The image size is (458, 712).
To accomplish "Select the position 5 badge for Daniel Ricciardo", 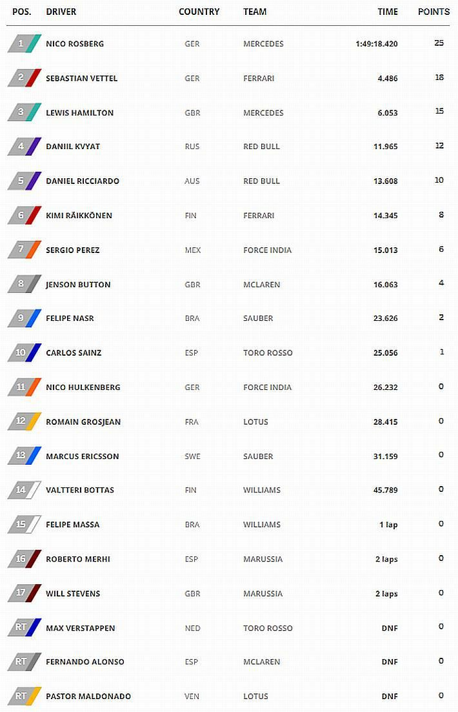I will (x=21, y=181).
